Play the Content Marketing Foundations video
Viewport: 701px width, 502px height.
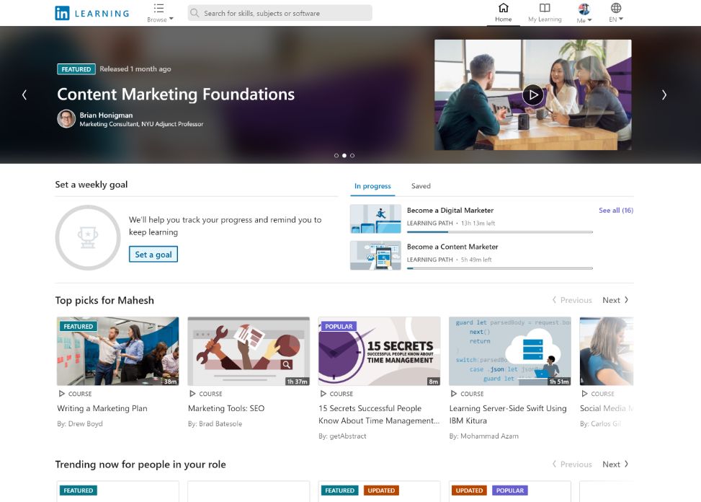pos(532,94)
